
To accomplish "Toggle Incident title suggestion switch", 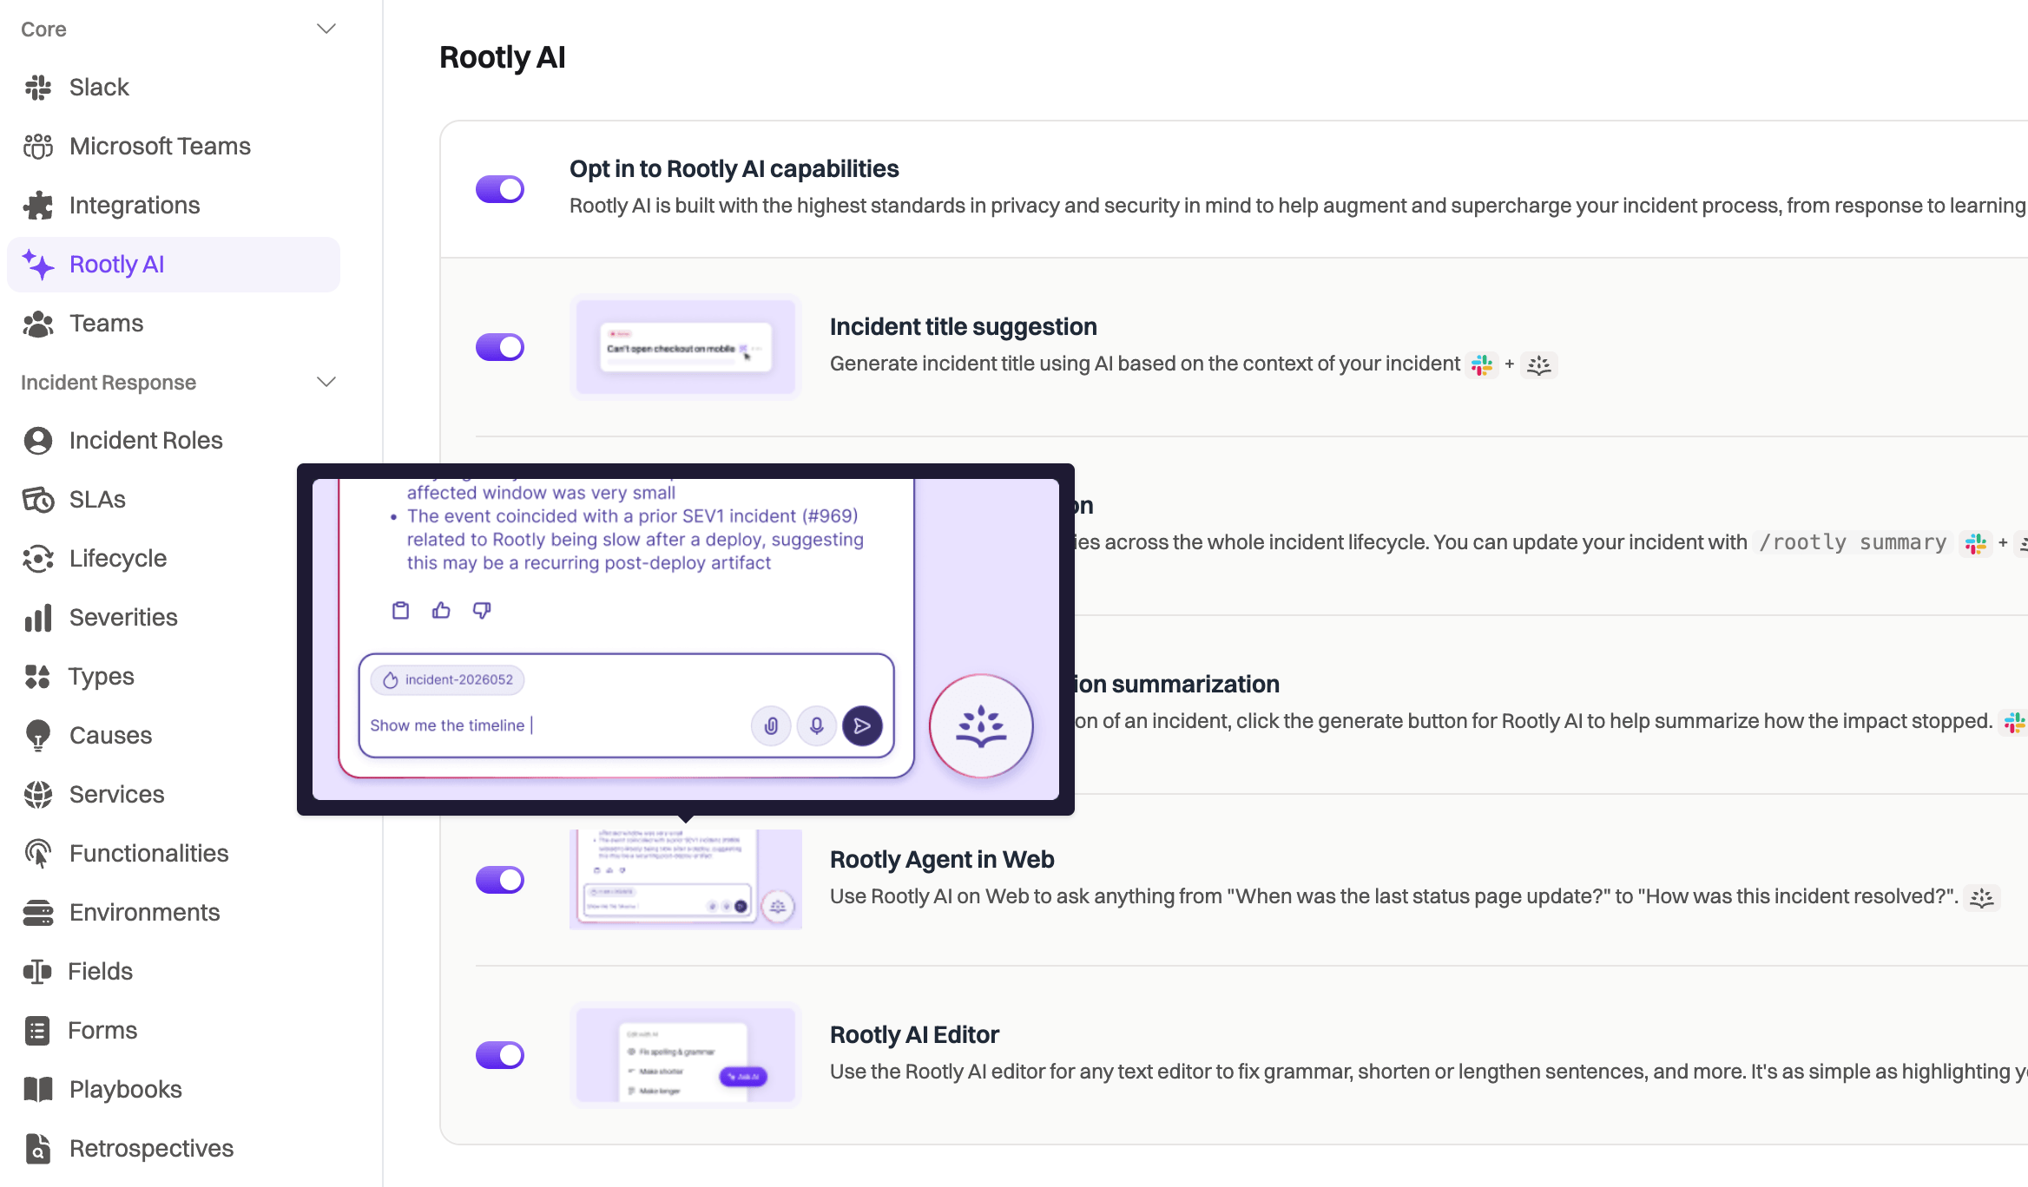I will point(500,347).
